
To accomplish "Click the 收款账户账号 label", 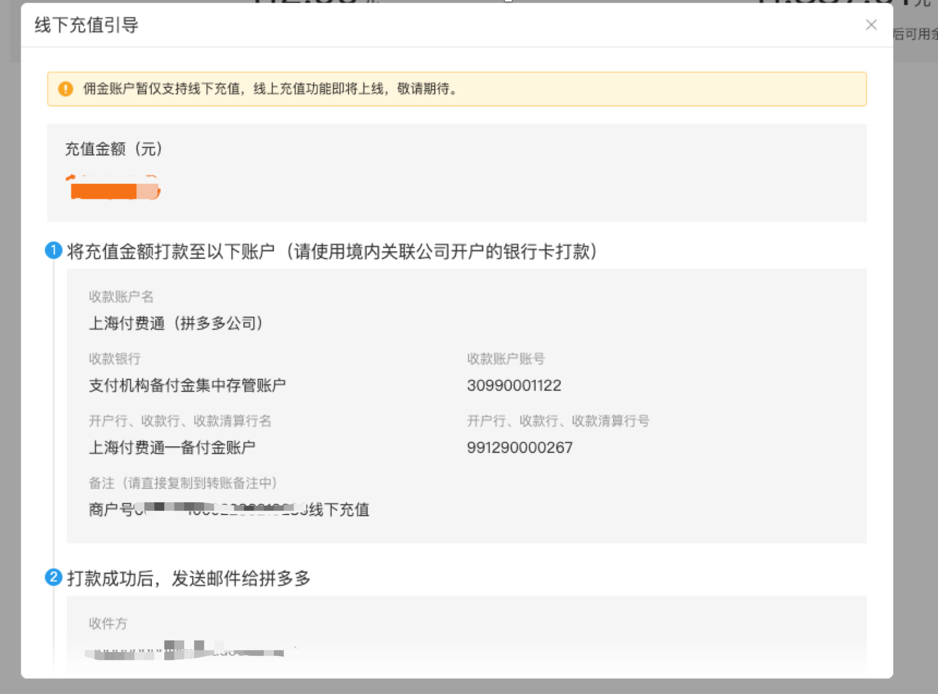I will pyautogui.click(x=506, y=359).
